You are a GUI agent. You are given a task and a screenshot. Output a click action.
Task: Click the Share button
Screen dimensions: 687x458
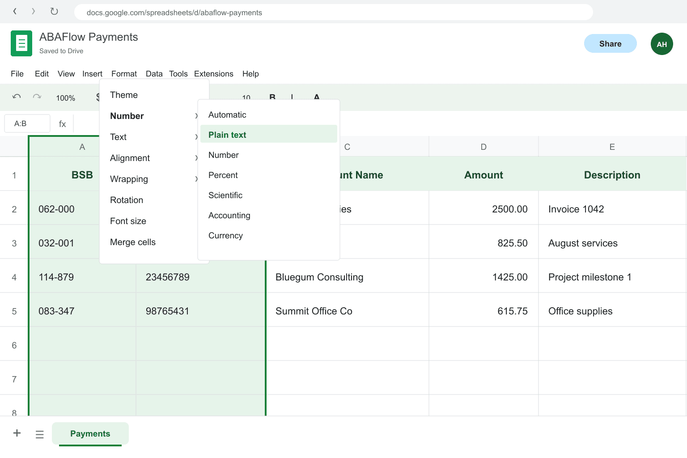pos(611,43)
